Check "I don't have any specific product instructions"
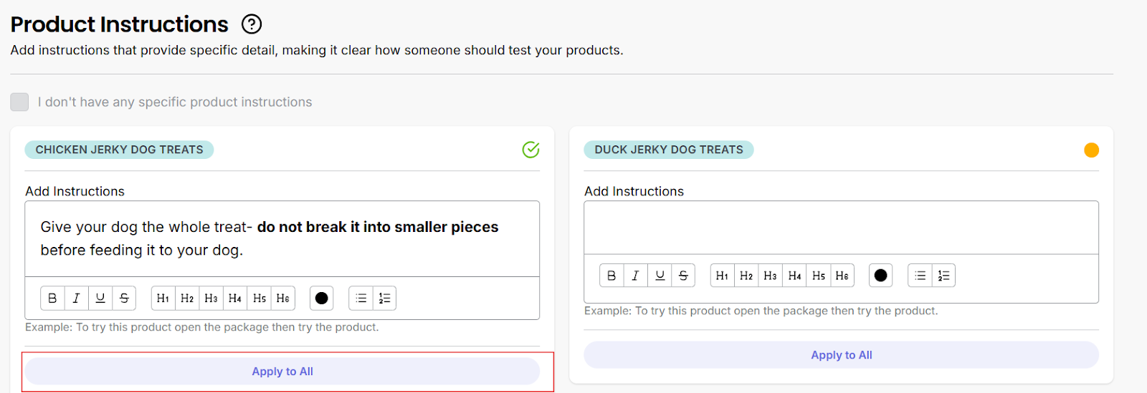The height and width of the screenshot is (393, 1147). [19, 102]
